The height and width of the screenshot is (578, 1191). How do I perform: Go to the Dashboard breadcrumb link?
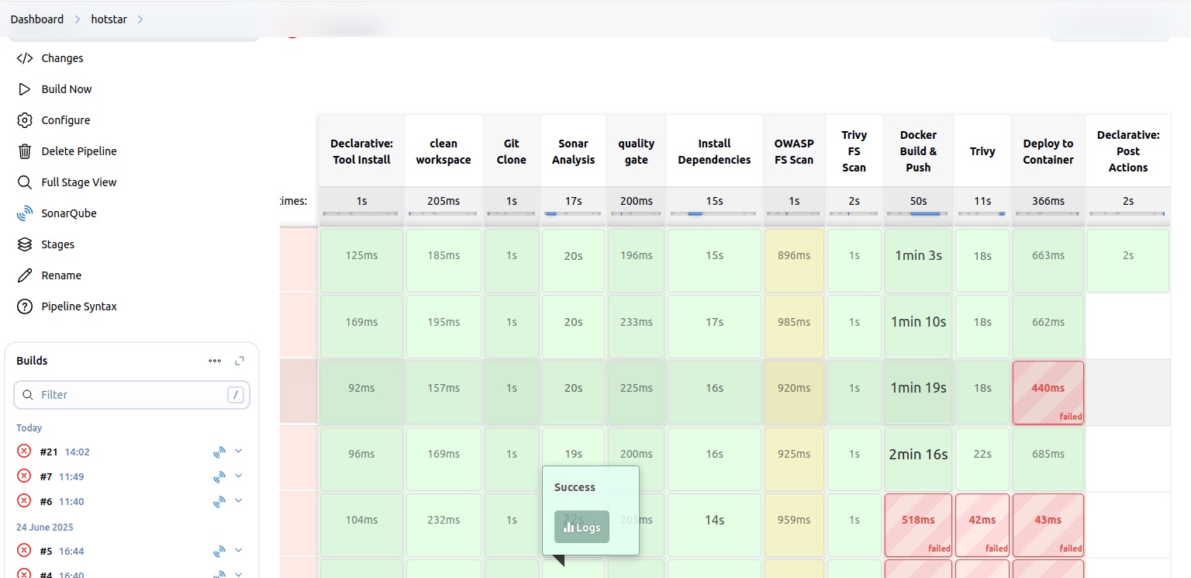pyautogui.click(x=37, y=19)
